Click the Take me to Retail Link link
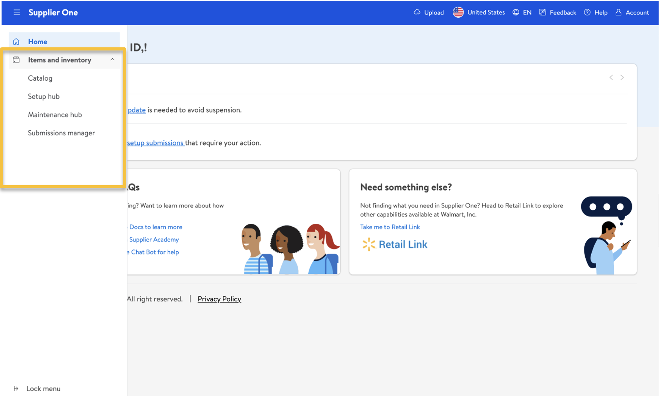This screenshot has height=396, width=659. click(390, 227)
